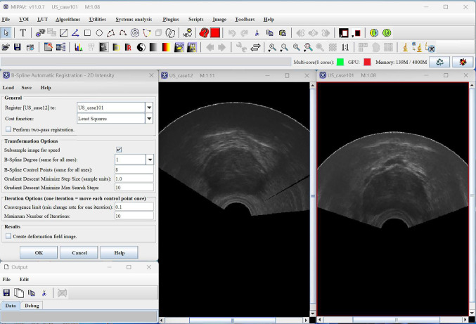Switch to the Debug tab in Output
The height and width of the screenshot is (324, 476).
coord(32,306)
